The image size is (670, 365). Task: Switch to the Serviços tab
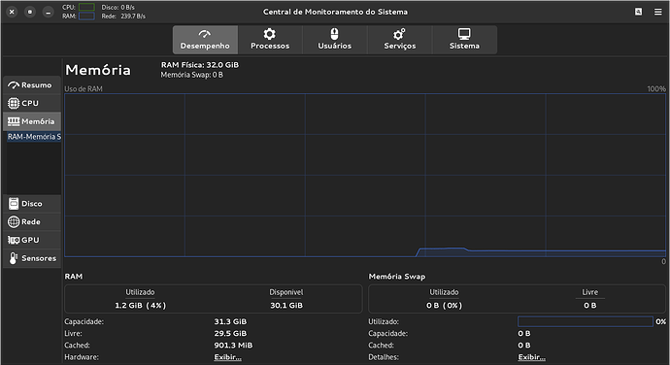pyautogui.click(x=399, y=40)
